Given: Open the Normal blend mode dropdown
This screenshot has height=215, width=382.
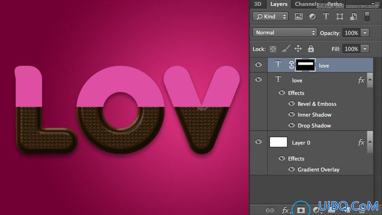Looking at the screenshot, I should pyautogui.click(x=285, y=32).
